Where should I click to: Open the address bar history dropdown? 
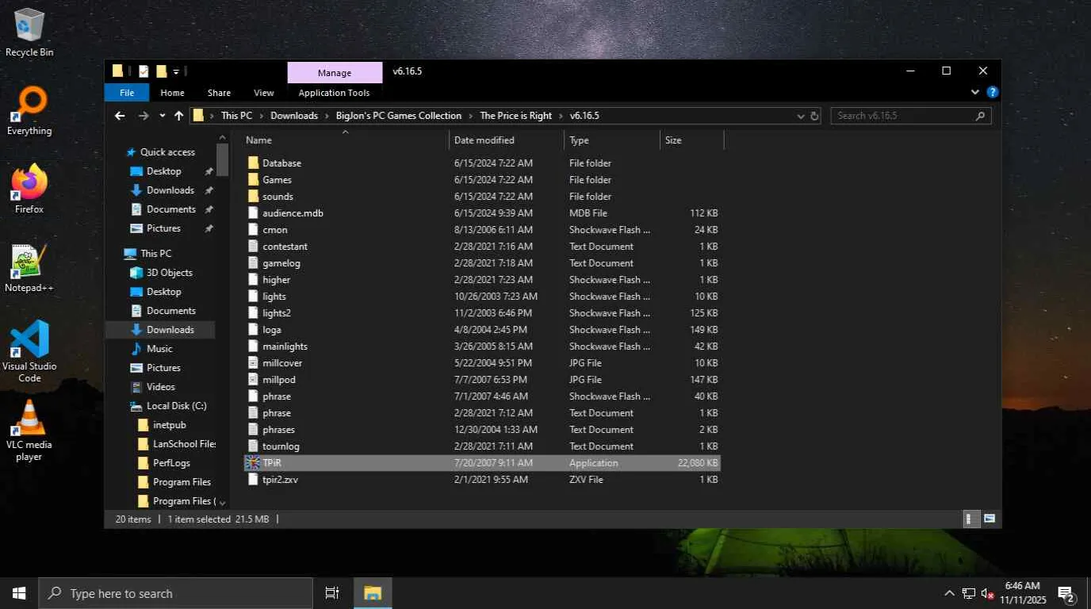(801, 116)
